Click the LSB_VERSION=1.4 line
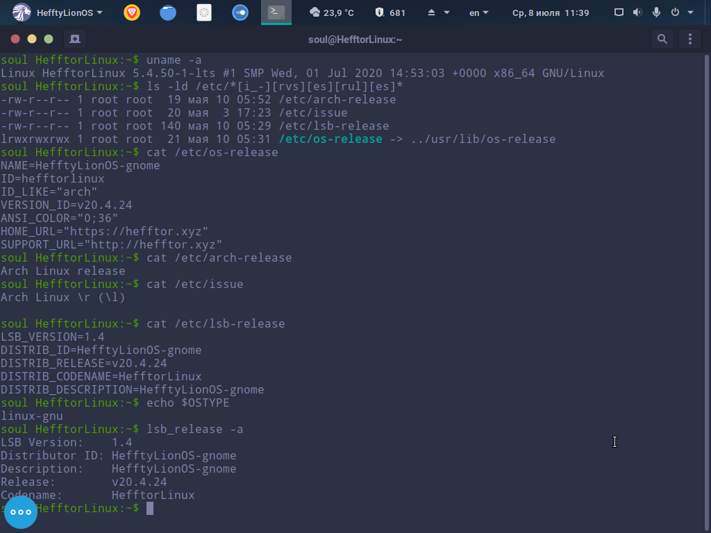This screenshot has height=533, width=711. [53, 337]
